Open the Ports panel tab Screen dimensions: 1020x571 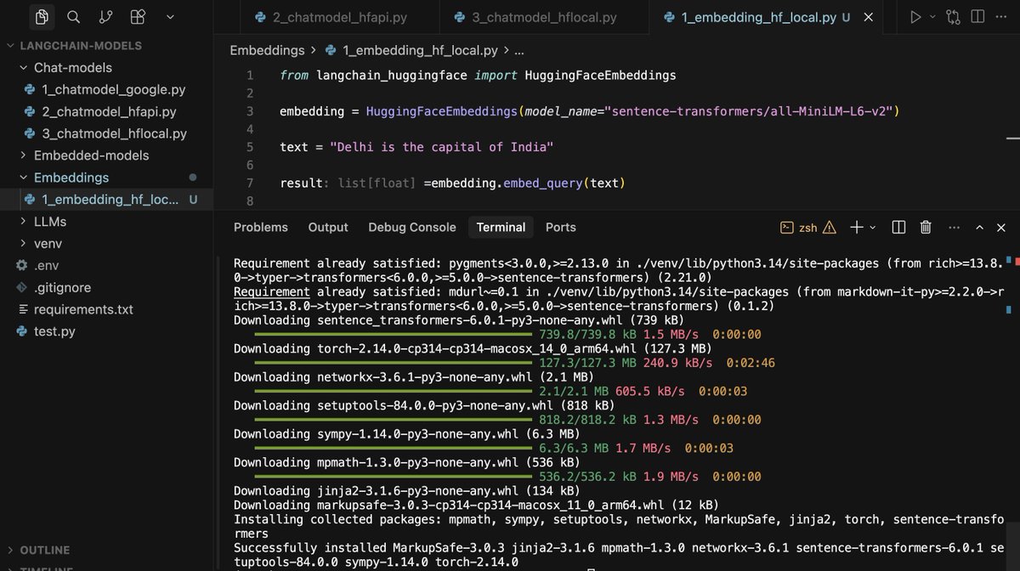[x=561, y=227]
